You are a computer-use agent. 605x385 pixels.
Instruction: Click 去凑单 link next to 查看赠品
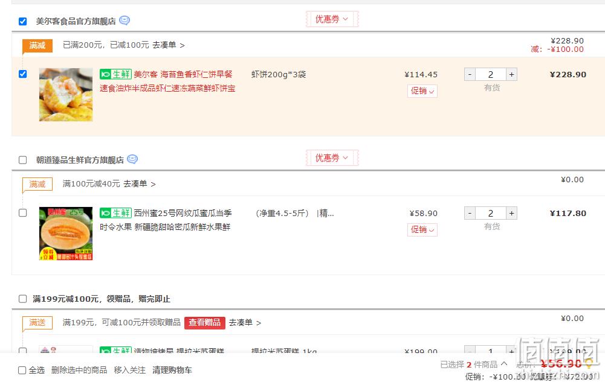(245, 323)
